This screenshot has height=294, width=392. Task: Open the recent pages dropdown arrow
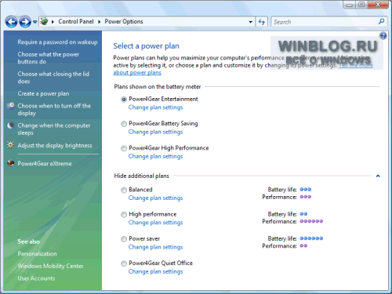pyautogui.click(x=34, y=22)
